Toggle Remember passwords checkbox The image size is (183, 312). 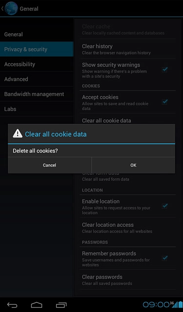(164, 258)
